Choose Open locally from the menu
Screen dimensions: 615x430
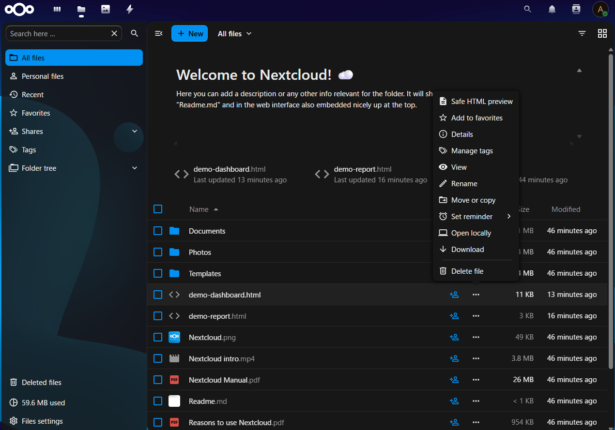475,233
